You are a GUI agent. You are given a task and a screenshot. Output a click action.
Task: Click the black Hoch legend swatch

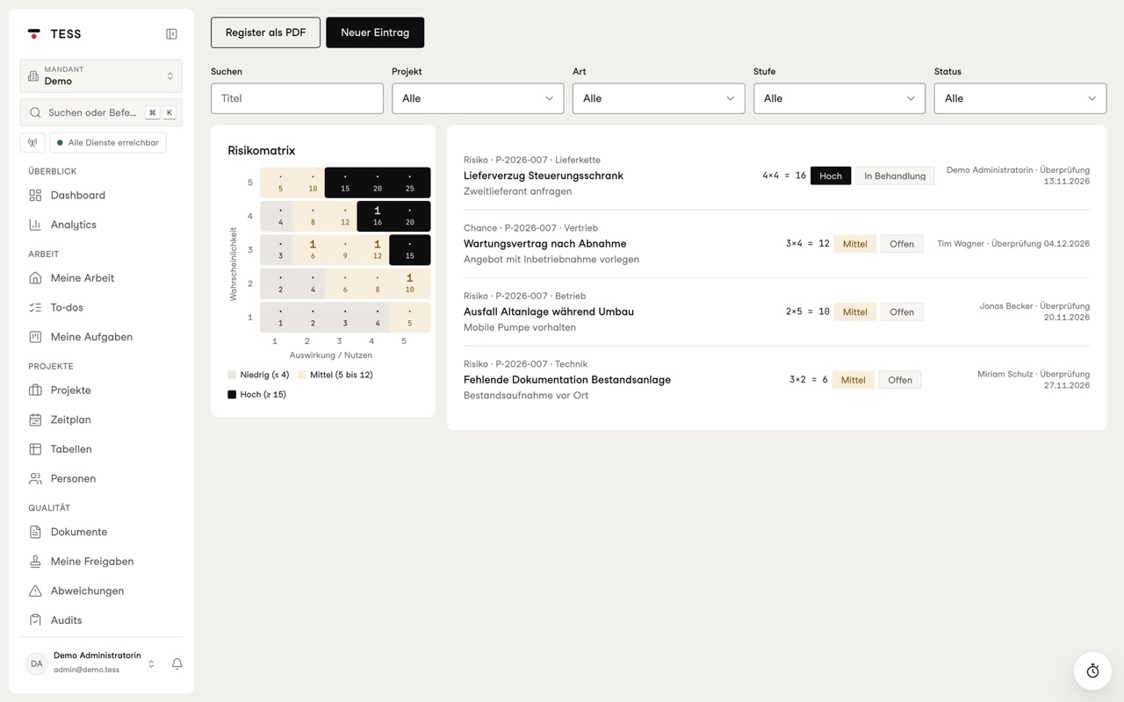(232, 395)
